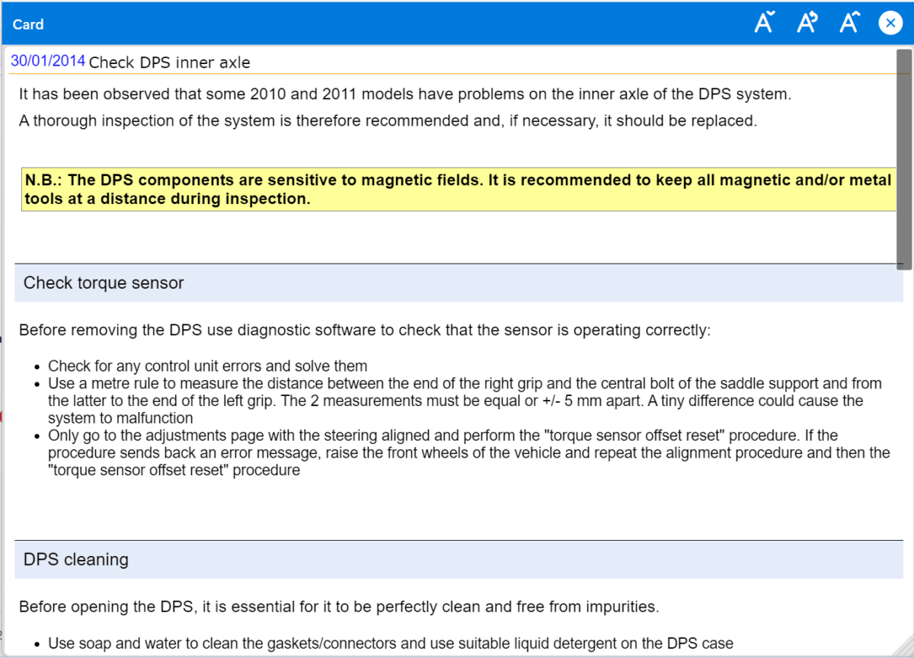The image size is (914, 658).
Task: Click the 'Before opening the DPS' paragraph
Action: pos(338,607)
